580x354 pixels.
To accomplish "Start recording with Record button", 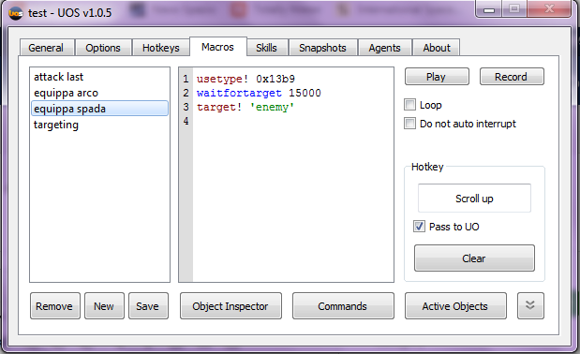I will click(x=512, y=77).
